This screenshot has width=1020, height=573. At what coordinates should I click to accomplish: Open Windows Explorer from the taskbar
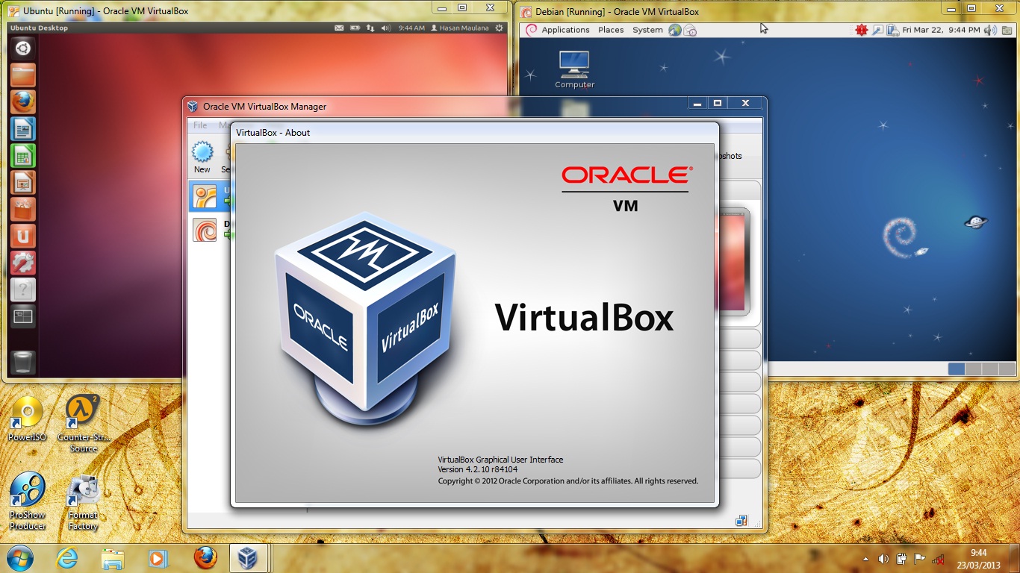(x=113, y=557)
